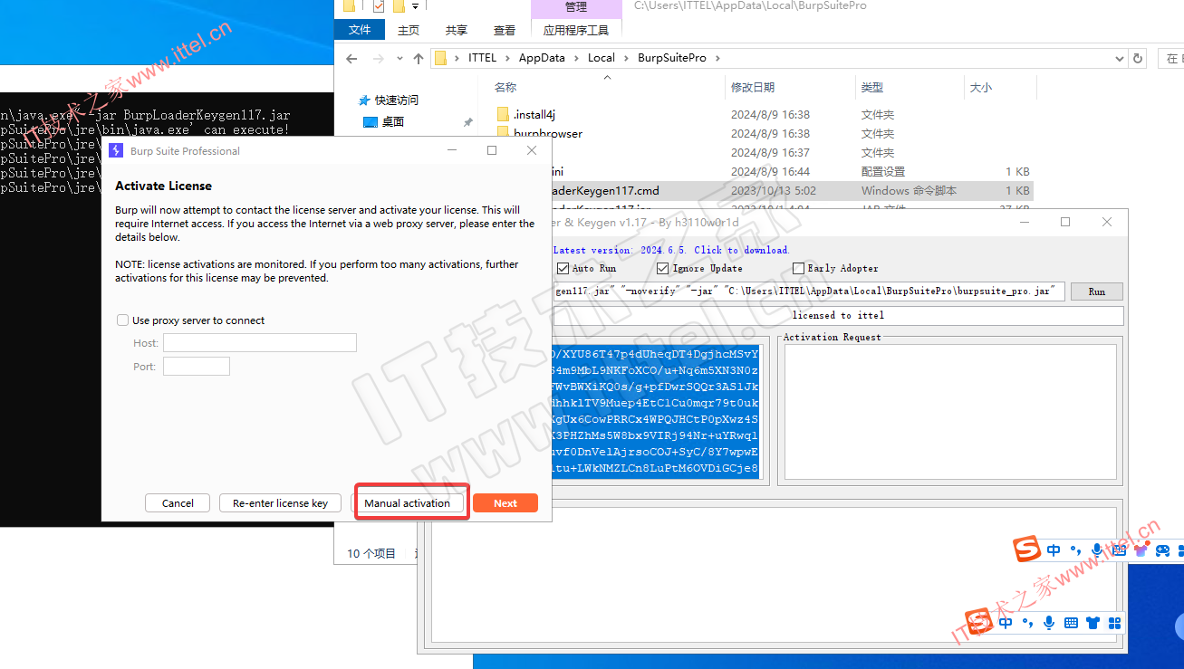1184x669 pixels.
Task: Click Explorer's forward navigation arrow
Action: tap(378, 58)
